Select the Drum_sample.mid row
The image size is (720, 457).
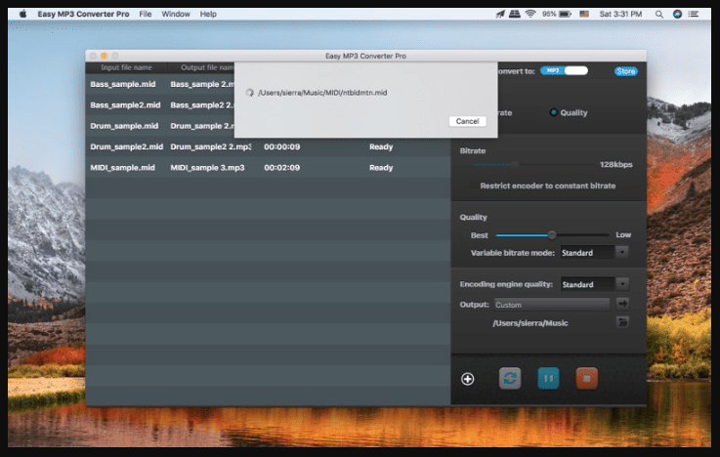click(x=268, y=126)
